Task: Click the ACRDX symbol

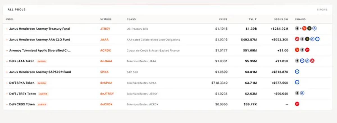Action: (105, 50)
